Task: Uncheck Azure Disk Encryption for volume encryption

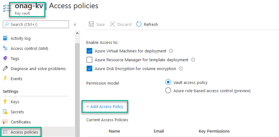Action: [89, 68]
